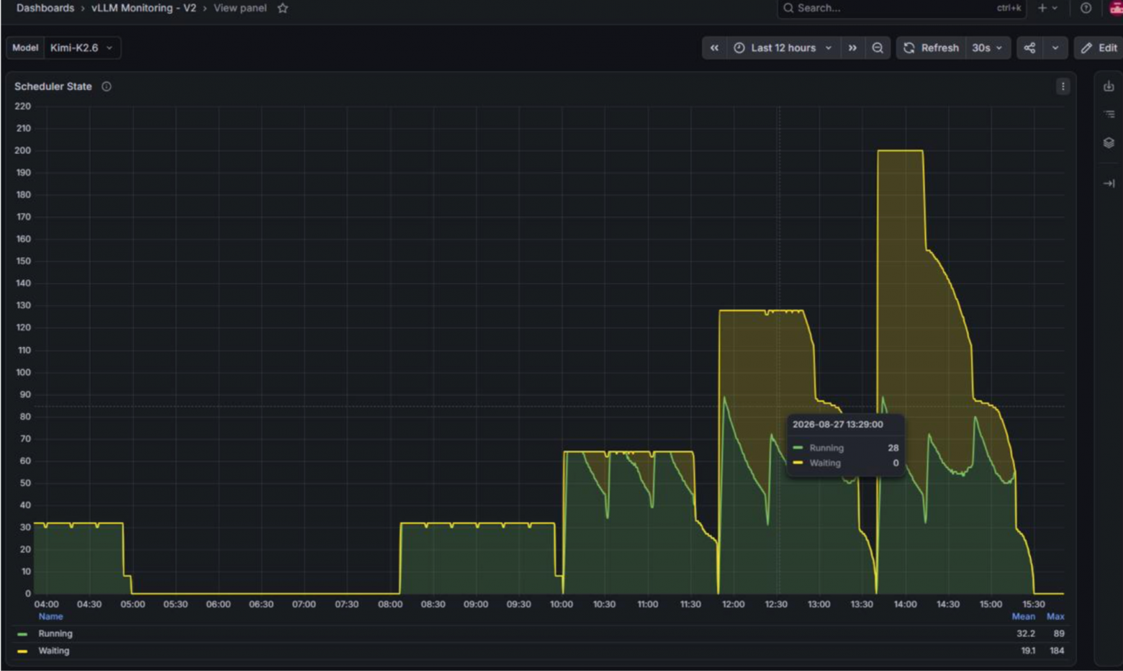Expand the 30s refresh interval dropdown

[x=988, y=48]
